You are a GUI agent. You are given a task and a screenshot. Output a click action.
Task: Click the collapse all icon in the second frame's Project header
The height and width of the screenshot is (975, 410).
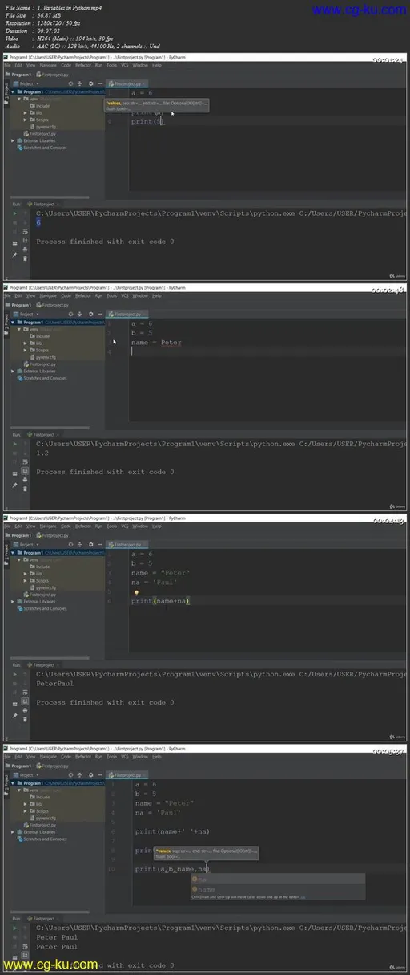(80, 315)
